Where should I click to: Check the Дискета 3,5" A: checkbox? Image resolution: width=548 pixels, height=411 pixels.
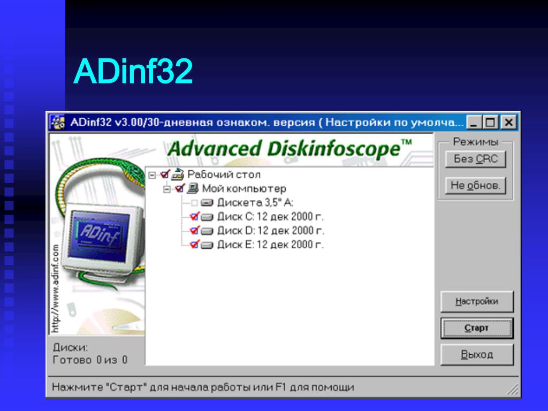point(194,203)
